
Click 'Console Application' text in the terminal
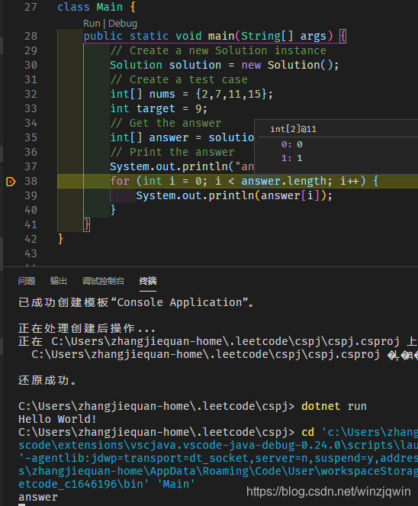[x=179, y=302]
